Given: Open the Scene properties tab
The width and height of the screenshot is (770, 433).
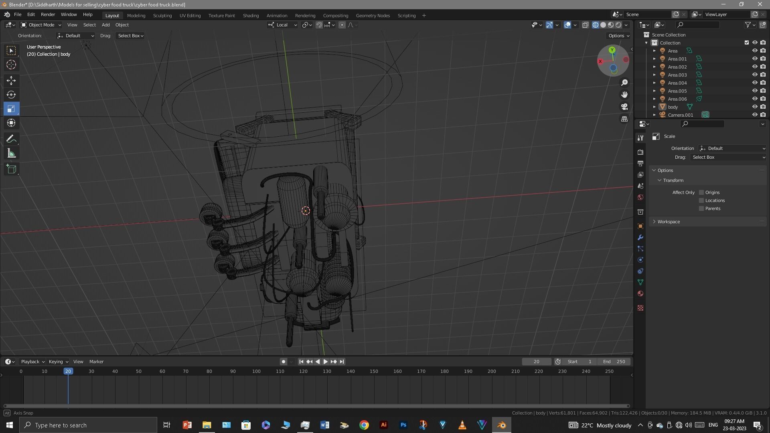Looking at the screenshot, I should (x=640, y=186).
